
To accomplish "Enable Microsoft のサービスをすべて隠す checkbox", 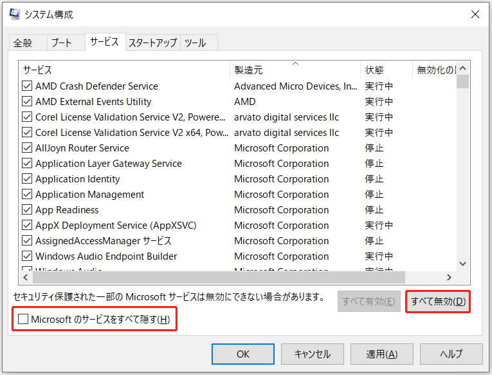I will coord(23,319).
